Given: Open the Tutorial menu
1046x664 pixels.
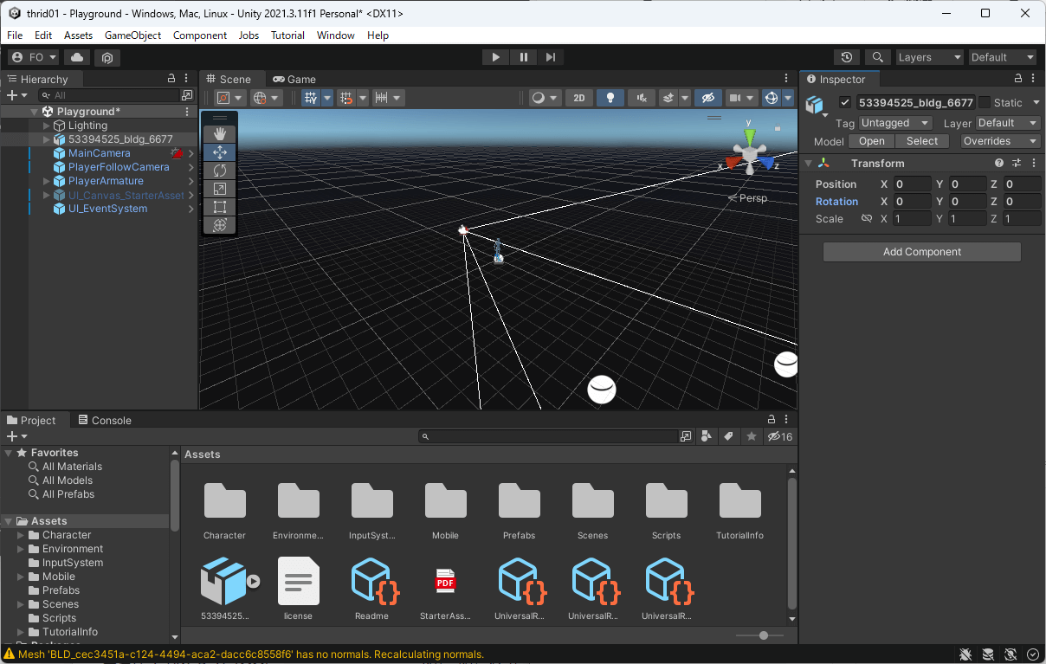Looking at the screenshot, I should pos(288,35).
